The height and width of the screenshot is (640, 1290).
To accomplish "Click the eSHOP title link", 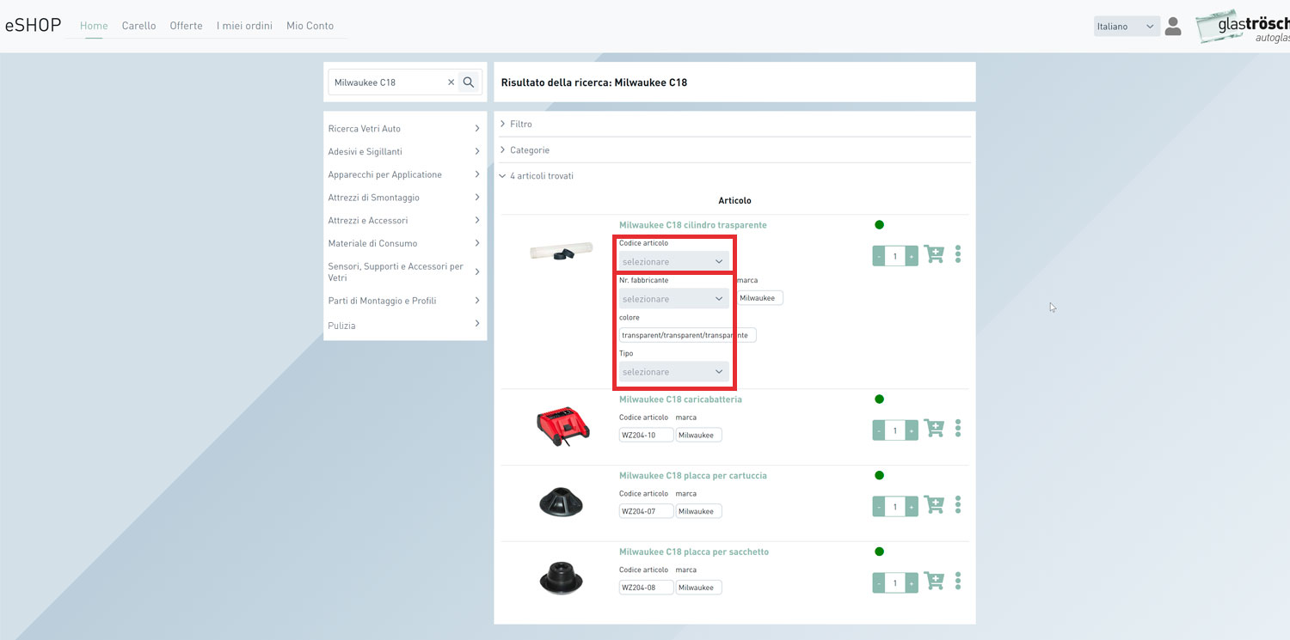I will [33, 25].
